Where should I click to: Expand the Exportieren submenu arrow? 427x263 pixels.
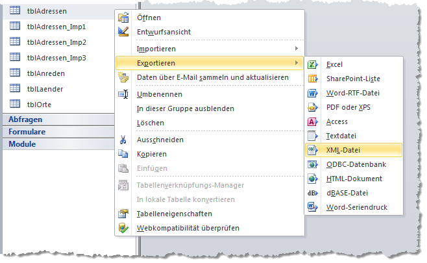pyautogui.click(x=297, y=63)
